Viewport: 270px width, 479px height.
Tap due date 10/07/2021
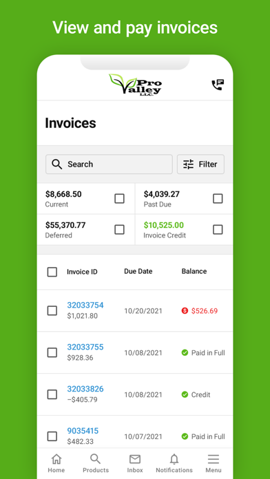click(x=143, y=436)
